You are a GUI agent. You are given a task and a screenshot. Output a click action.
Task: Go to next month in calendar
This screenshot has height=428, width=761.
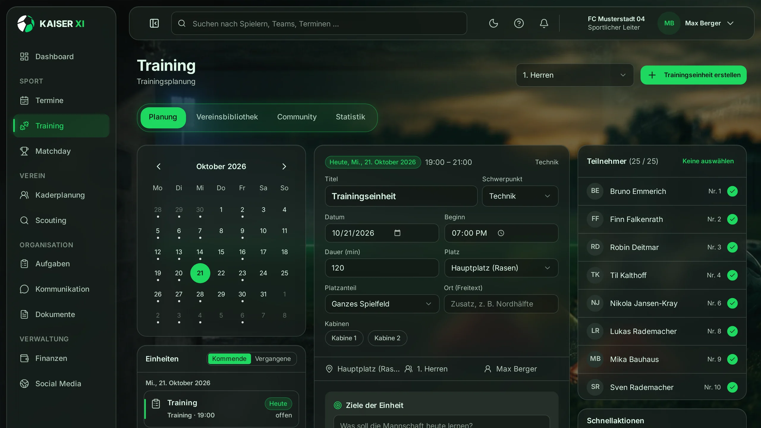284,166
